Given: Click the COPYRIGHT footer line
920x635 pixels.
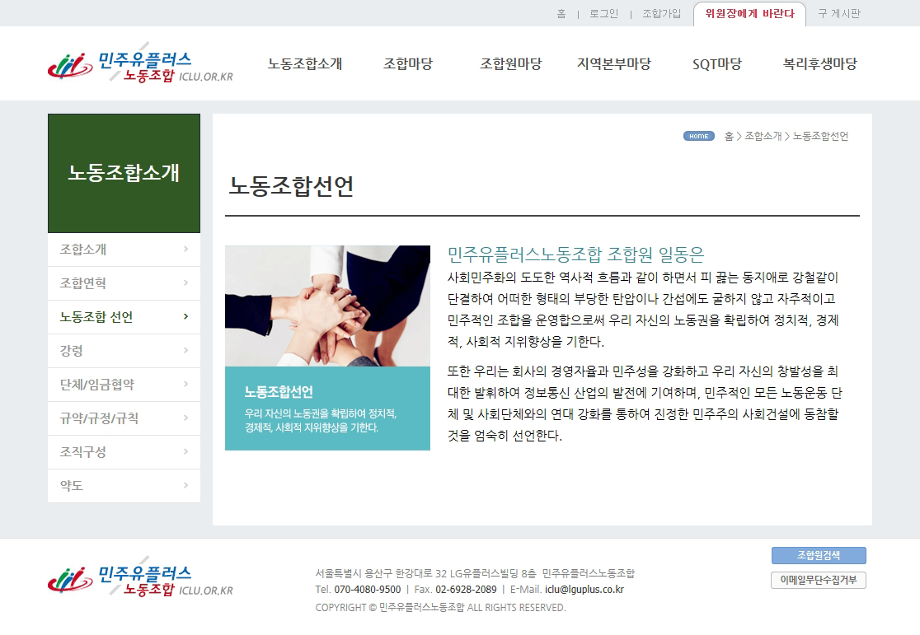Looking at the screenshot, I should pyautogui.click(x=441, y=608).
